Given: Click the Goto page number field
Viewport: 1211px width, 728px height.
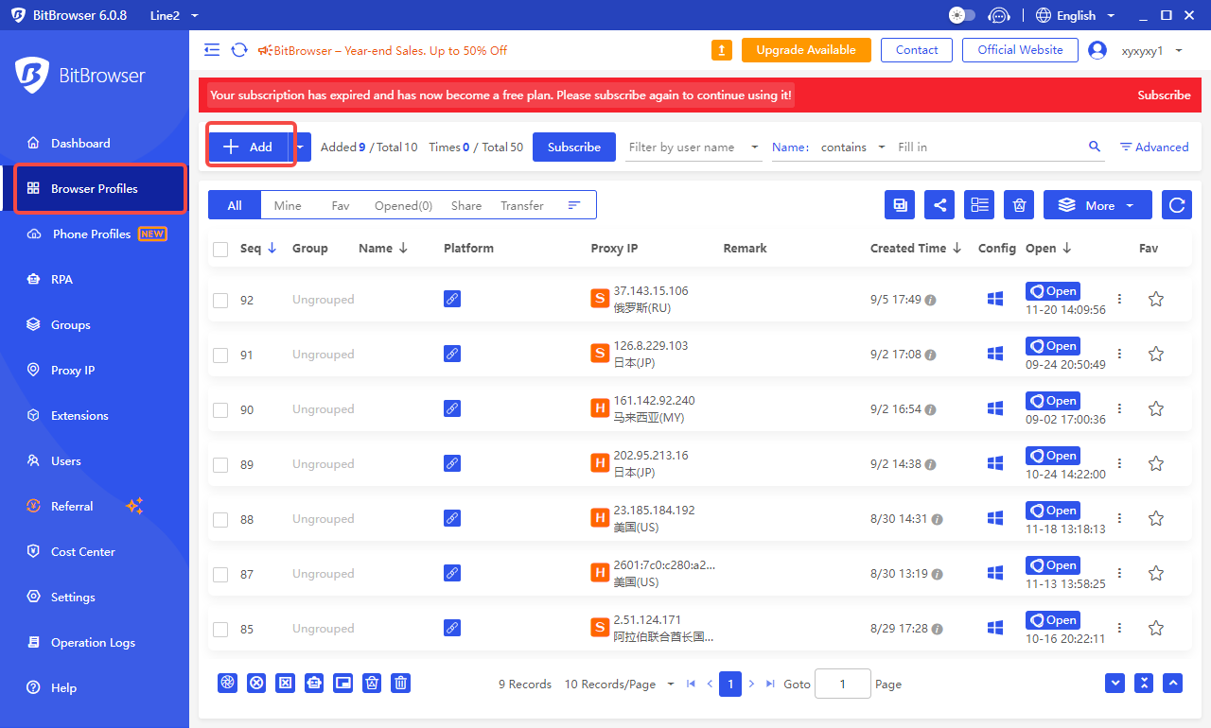Looking at the screenshot, I should [842, 684].
